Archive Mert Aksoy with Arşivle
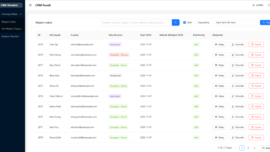The width and height of the screenshot is (270, 152). (256, 55)
